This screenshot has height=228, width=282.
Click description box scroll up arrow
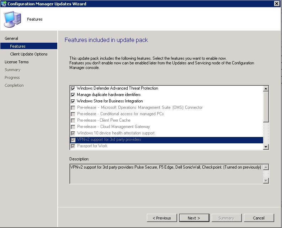(266, 167)
